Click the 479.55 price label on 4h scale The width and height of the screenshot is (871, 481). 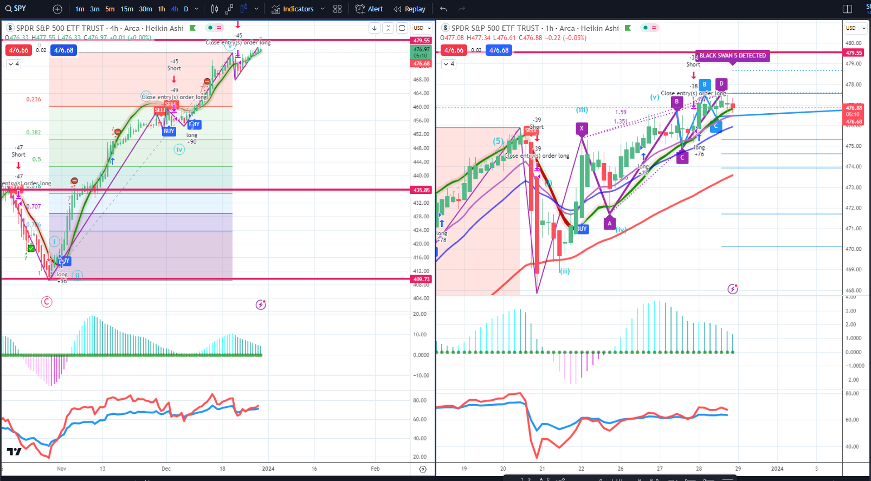[x=421, y=41]
